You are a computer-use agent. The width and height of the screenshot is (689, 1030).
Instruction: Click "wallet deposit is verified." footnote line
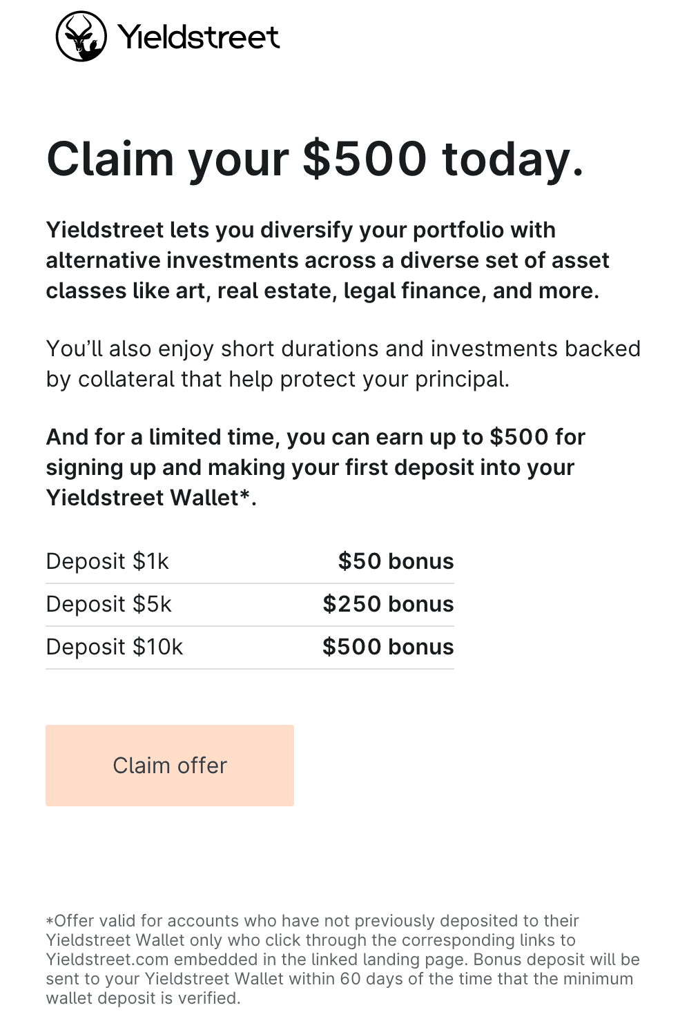(x=143, y=998)
